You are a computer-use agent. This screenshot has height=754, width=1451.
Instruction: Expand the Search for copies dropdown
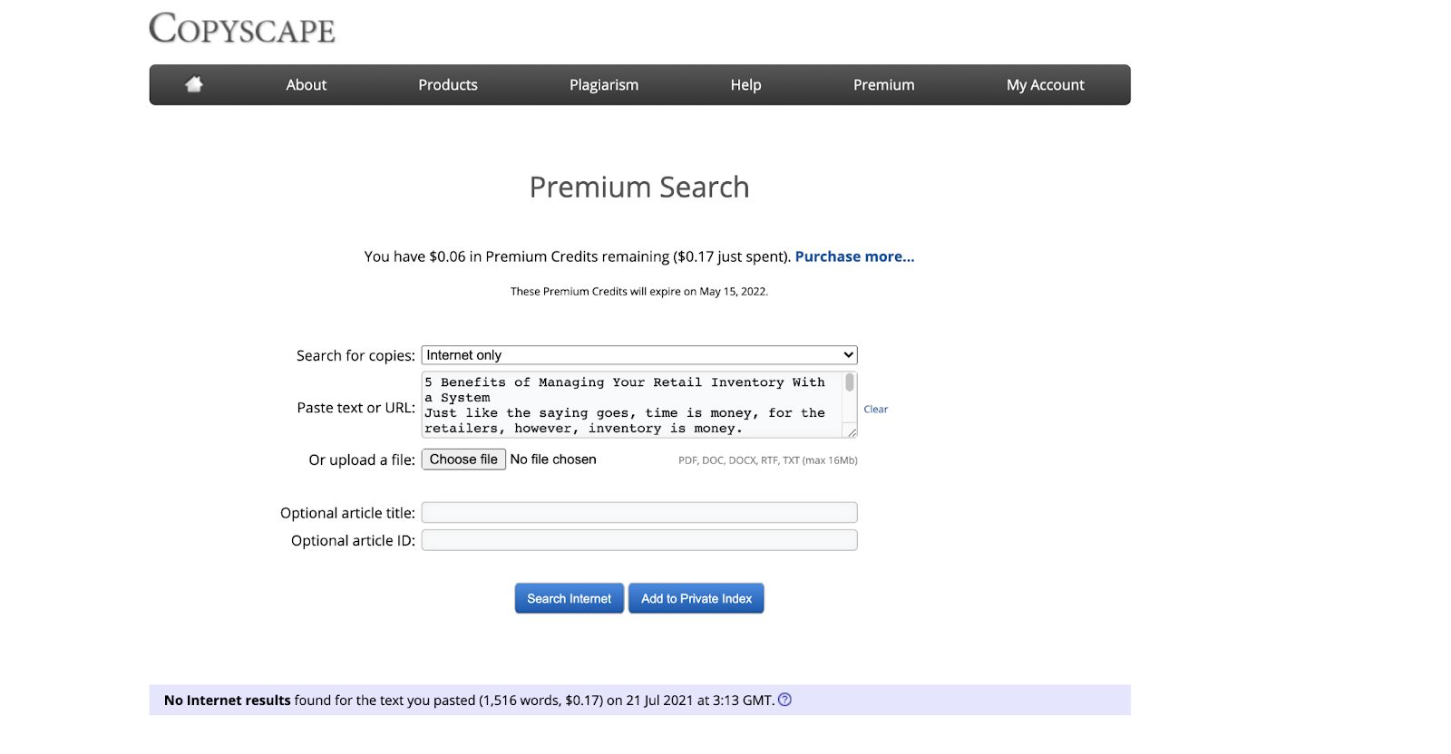639,355
